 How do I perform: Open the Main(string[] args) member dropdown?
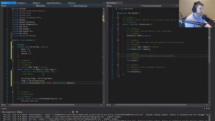88,6
